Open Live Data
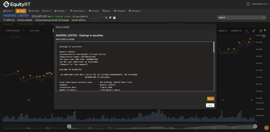This screenshot has width=270, height=132. coord(34,11)
